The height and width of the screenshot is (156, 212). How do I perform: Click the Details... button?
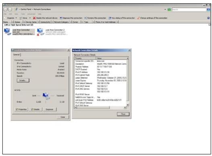[23, 80]
